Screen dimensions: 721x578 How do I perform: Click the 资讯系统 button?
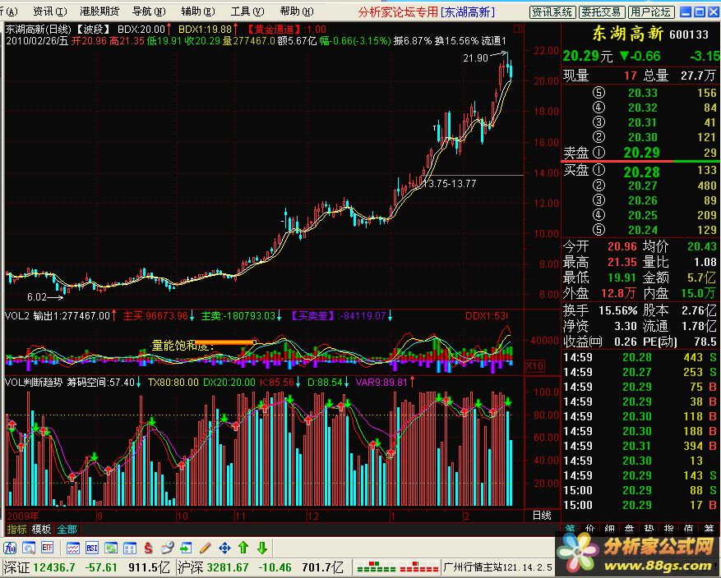point(552,12)
